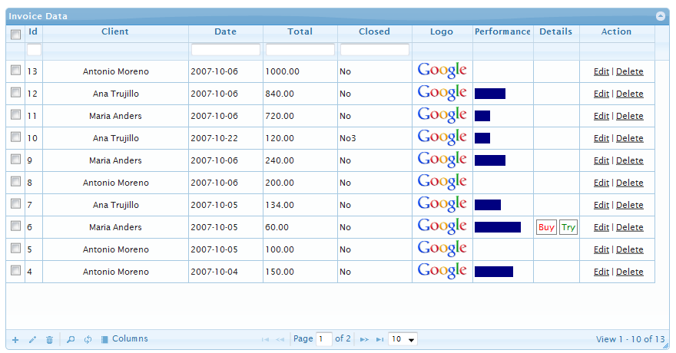Image resolution: width=676 pixels, height=353 pixels.
Task: Check the checkbox for invoice row 13
Action: click(x=15, y=71)
